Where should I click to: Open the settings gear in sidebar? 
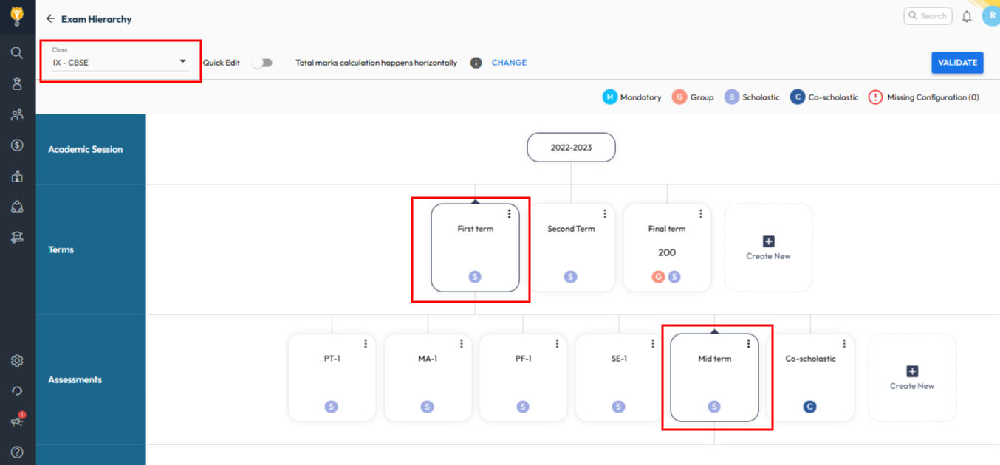pyautogui.click(x=17, y=361)
